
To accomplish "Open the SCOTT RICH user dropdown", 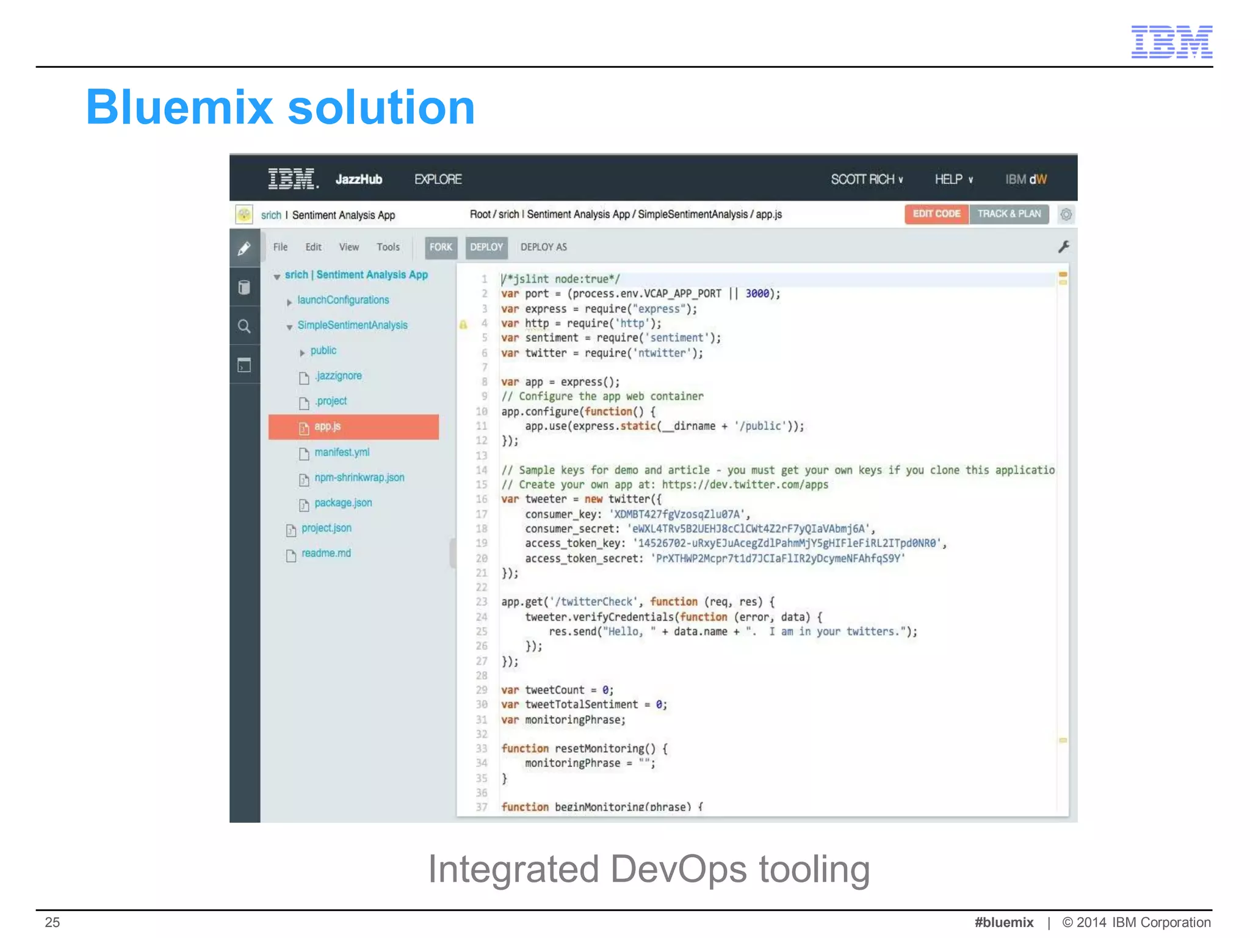I will (867, 179).
